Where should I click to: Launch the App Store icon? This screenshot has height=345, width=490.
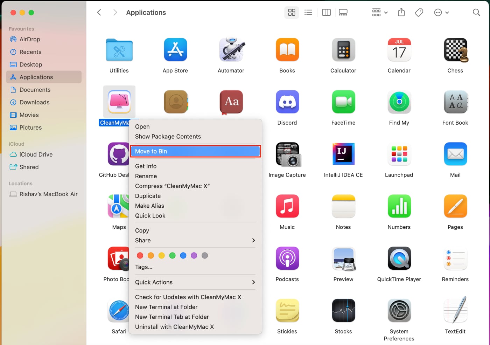(175, 50)
